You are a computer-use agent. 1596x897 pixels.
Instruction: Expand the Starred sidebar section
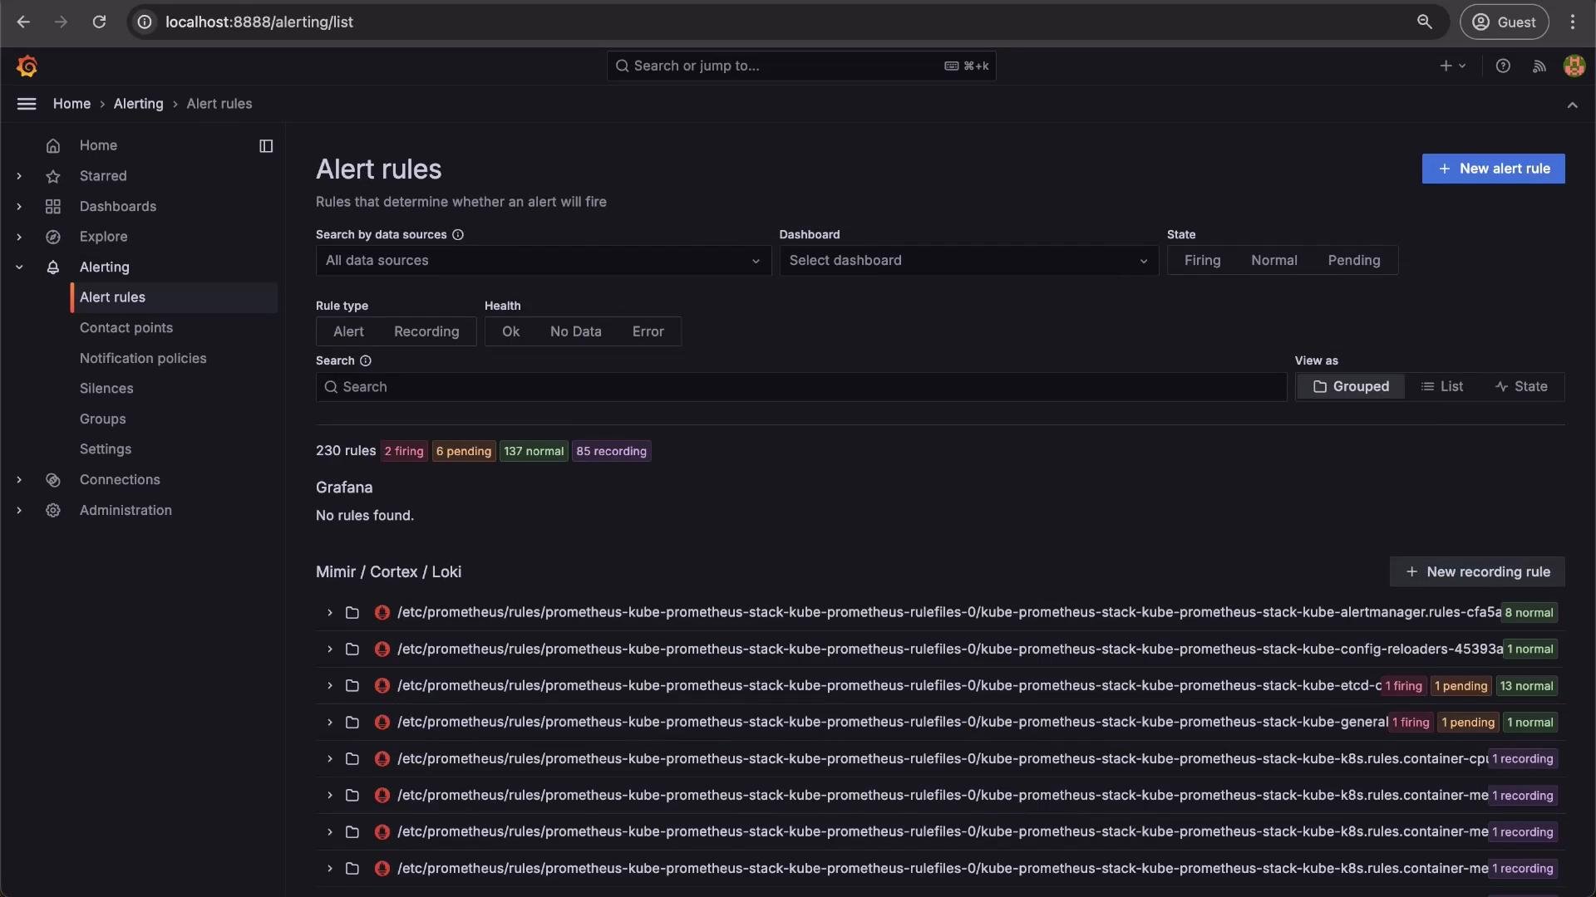click(x=19, y=176)
